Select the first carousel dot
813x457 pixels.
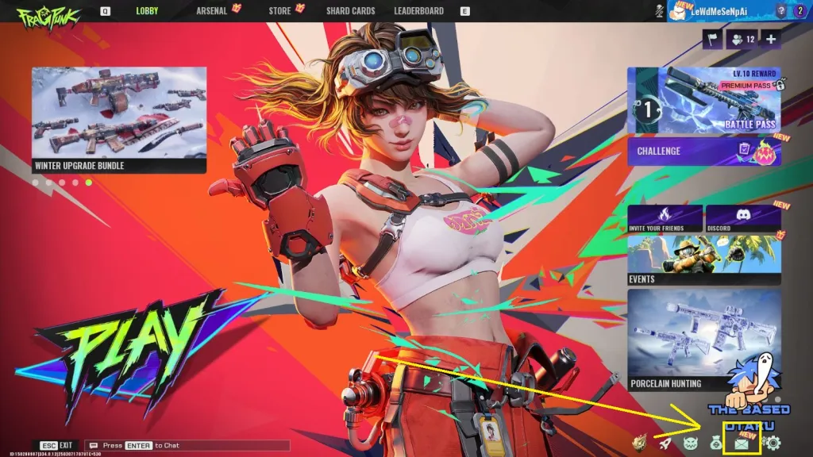pyautogui.click(x=35, y=182)
